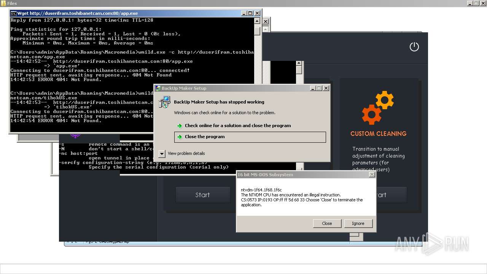487x274 pixels.
Task: Maximize the Wget console window
Action: (x=250, y=13)
